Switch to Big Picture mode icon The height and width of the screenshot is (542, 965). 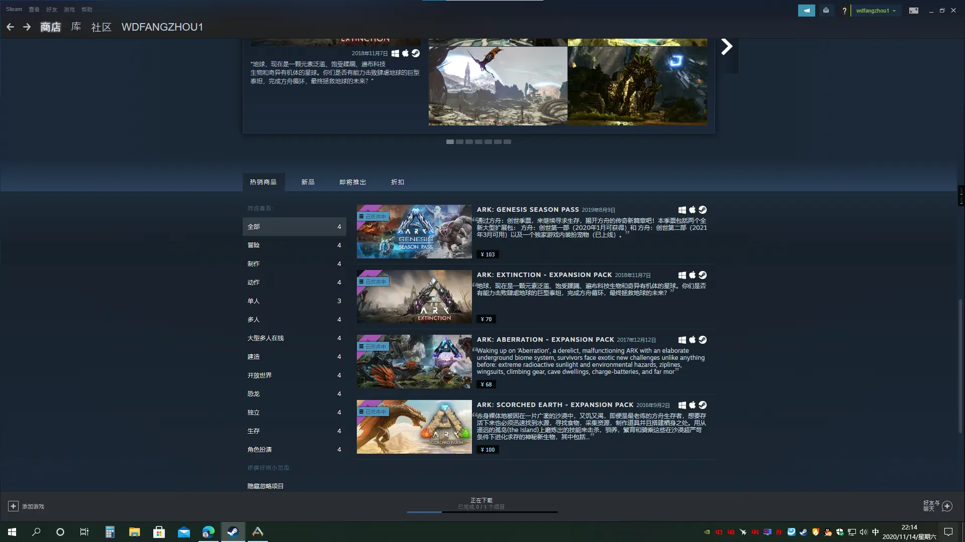tap(914, 11)
